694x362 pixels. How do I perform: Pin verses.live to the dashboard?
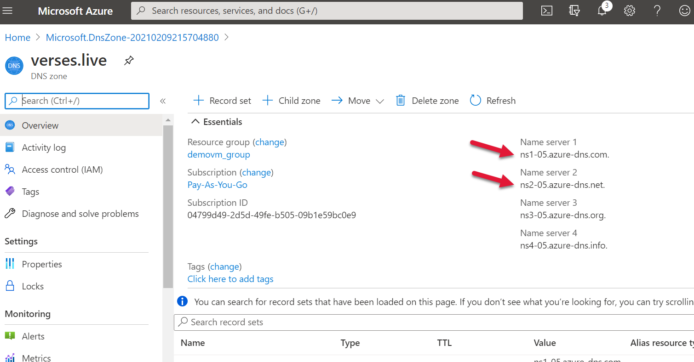point(129,60)
